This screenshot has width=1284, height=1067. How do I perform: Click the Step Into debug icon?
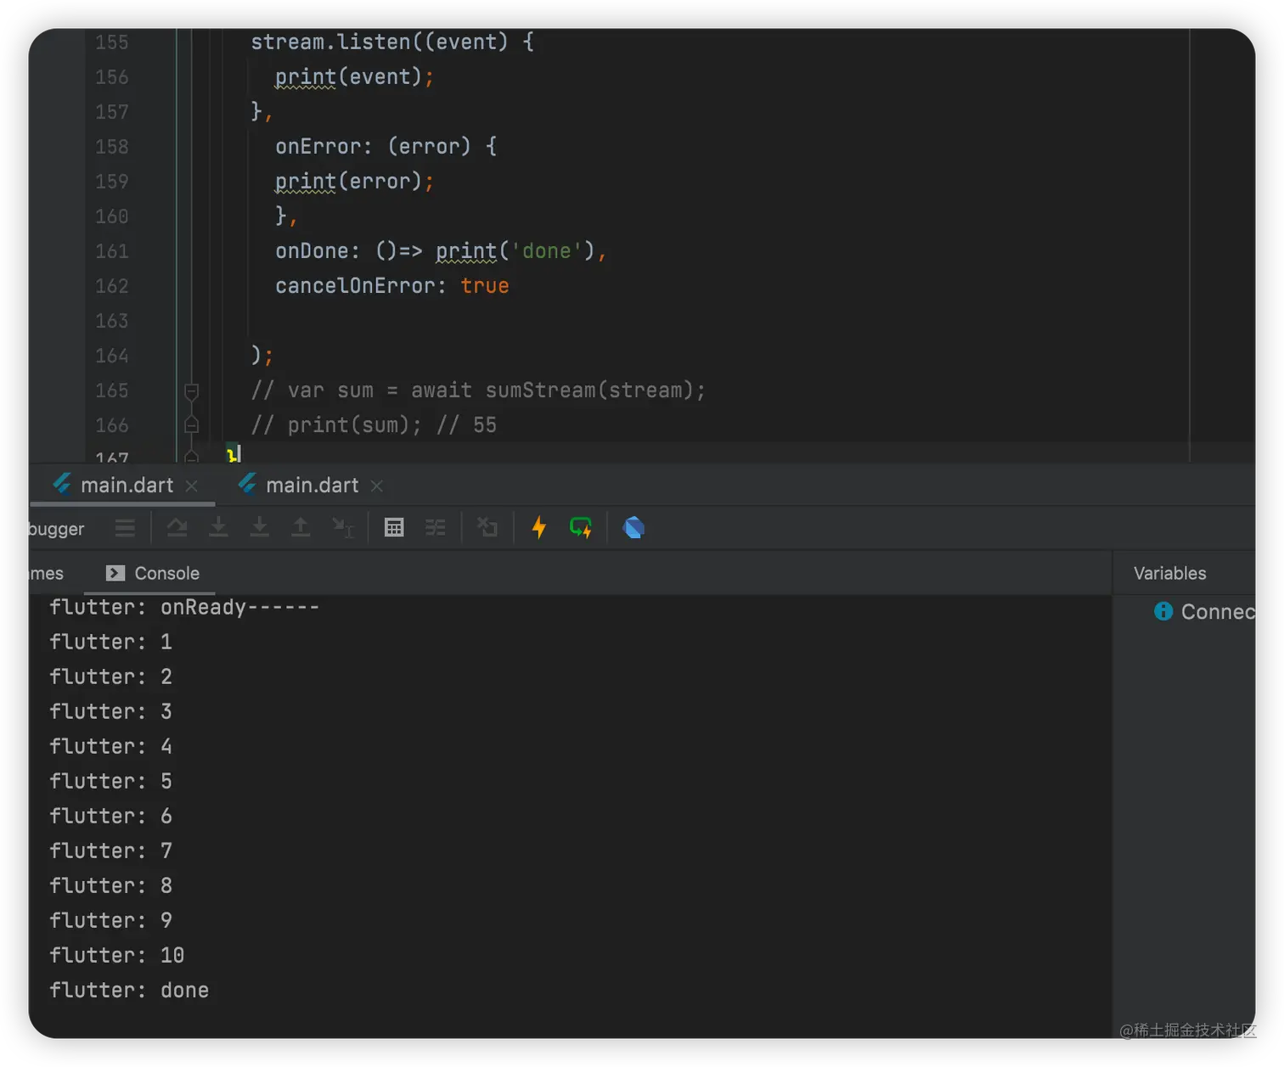click(x=218, y=528)
